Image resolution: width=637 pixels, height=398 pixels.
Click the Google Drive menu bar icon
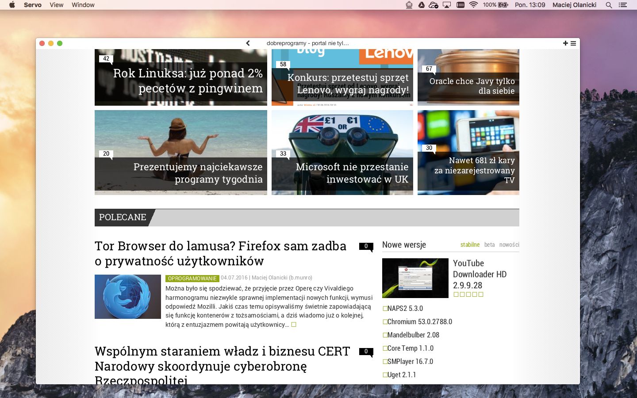click(x=422, y=5)
